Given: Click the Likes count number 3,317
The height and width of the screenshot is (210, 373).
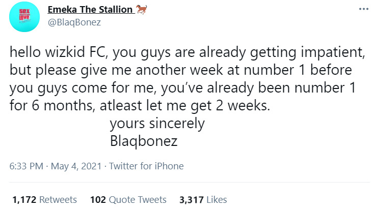Looking at the screenshot, I should [x=191, y=199].
